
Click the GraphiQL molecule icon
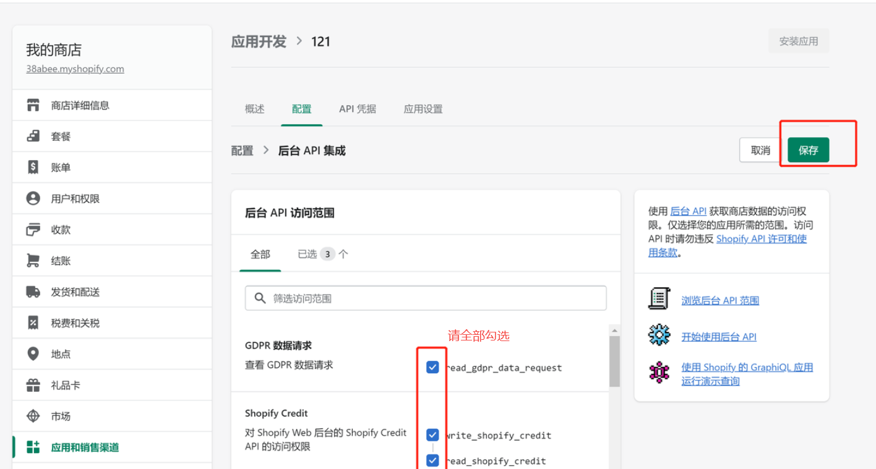pyautogui.click(x=659, y=373)
